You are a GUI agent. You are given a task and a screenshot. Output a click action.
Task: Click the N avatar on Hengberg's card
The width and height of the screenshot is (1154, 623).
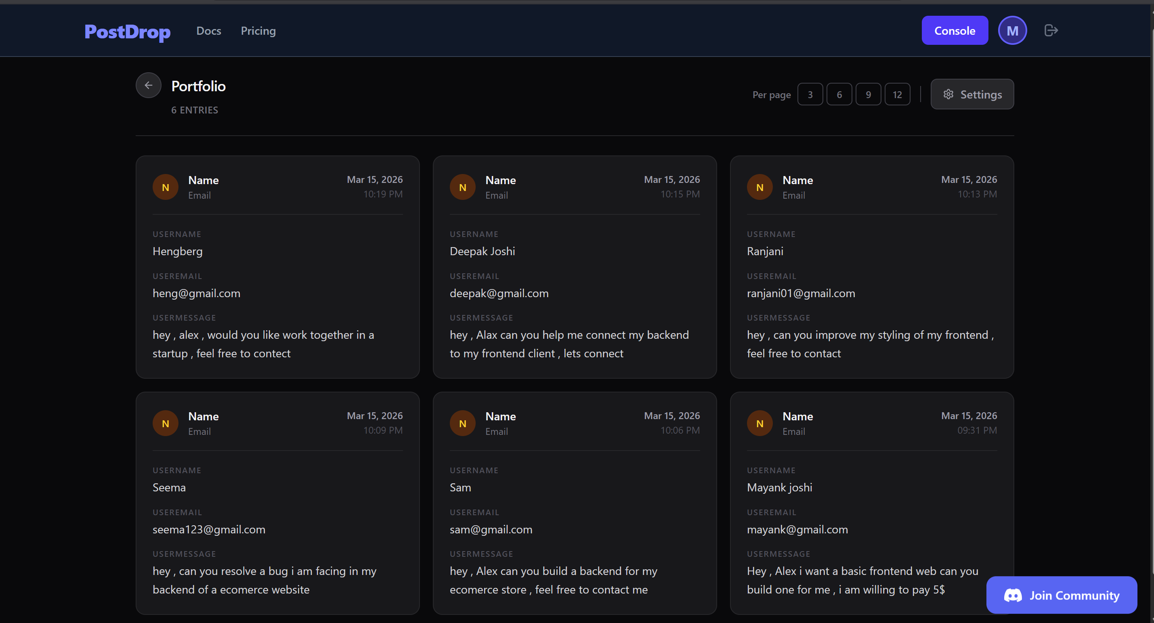coord(165,187)
